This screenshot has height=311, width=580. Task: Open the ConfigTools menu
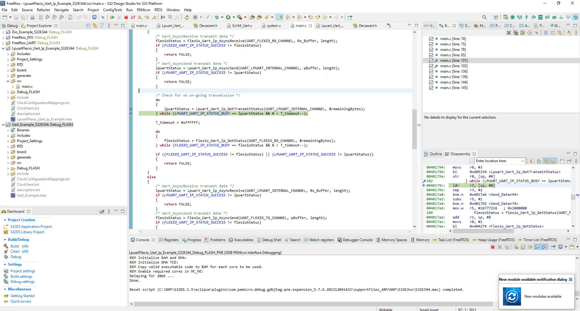[x=112, y=10]
